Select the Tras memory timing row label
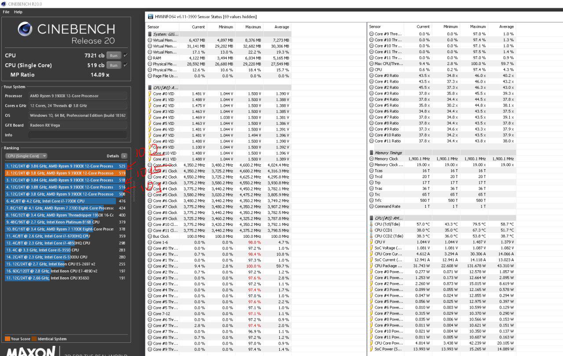The image size is (563, 356). pyautogui.click(x=379, y=189)
